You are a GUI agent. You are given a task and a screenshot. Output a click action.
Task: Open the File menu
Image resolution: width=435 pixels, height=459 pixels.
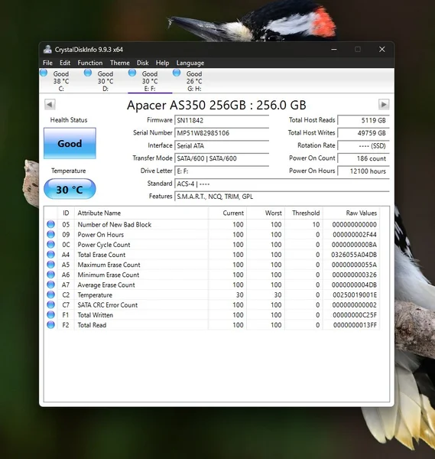(47, 63)
